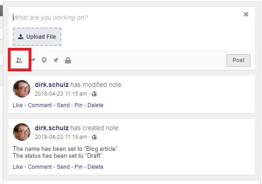Click the Upload File button
Viewport: 262px width, 184px height.
click(37, 37)
